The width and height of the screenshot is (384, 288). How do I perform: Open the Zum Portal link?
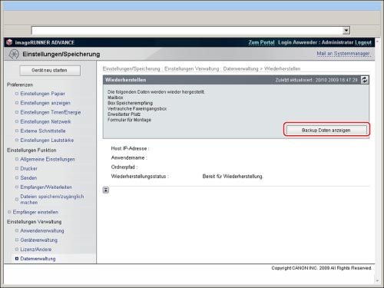261,42
